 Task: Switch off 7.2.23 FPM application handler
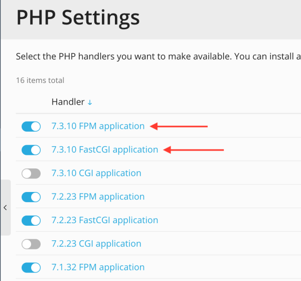coord(31,197)
